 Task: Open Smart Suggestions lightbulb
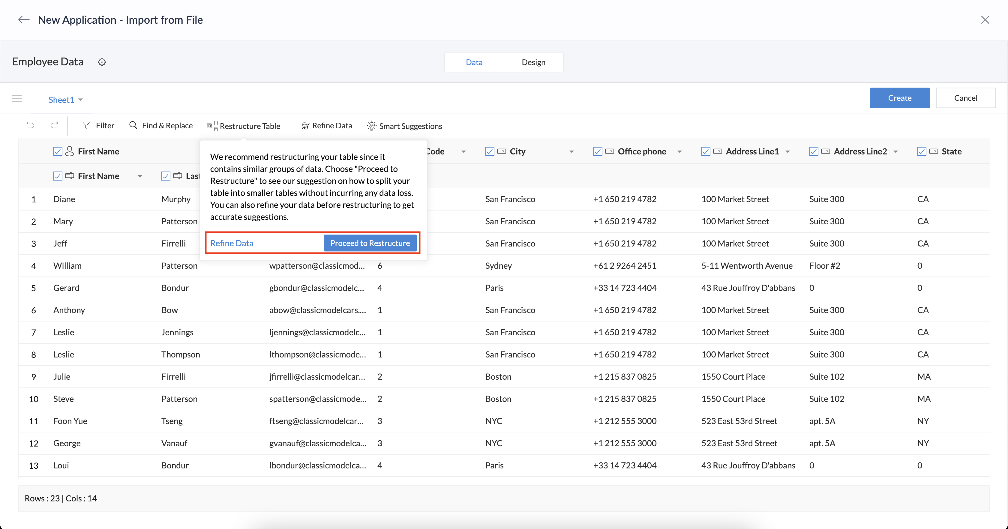pyautogui.click(x=404, y=126)
